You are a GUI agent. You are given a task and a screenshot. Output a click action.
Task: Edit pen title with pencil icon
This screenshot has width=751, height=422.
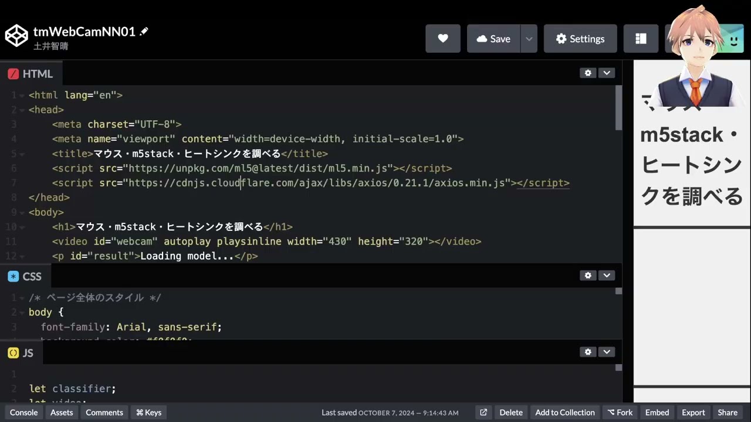click(x=144, y=31)
